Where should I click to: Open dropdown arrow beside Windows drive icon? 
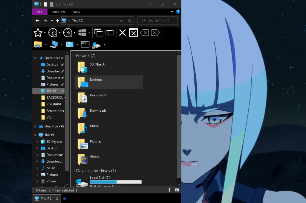pyautogui.click(x=105, y=44)
